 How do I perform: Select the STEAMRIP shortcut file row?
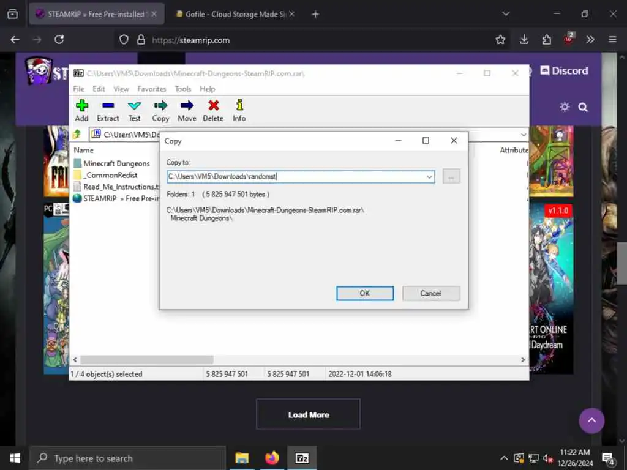pyautogui.click(x=116, y=198)
